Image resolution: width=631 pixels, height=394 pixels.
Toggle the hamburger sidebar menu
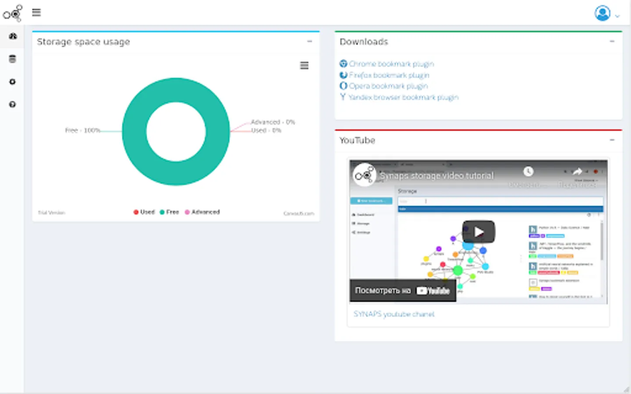36,13
